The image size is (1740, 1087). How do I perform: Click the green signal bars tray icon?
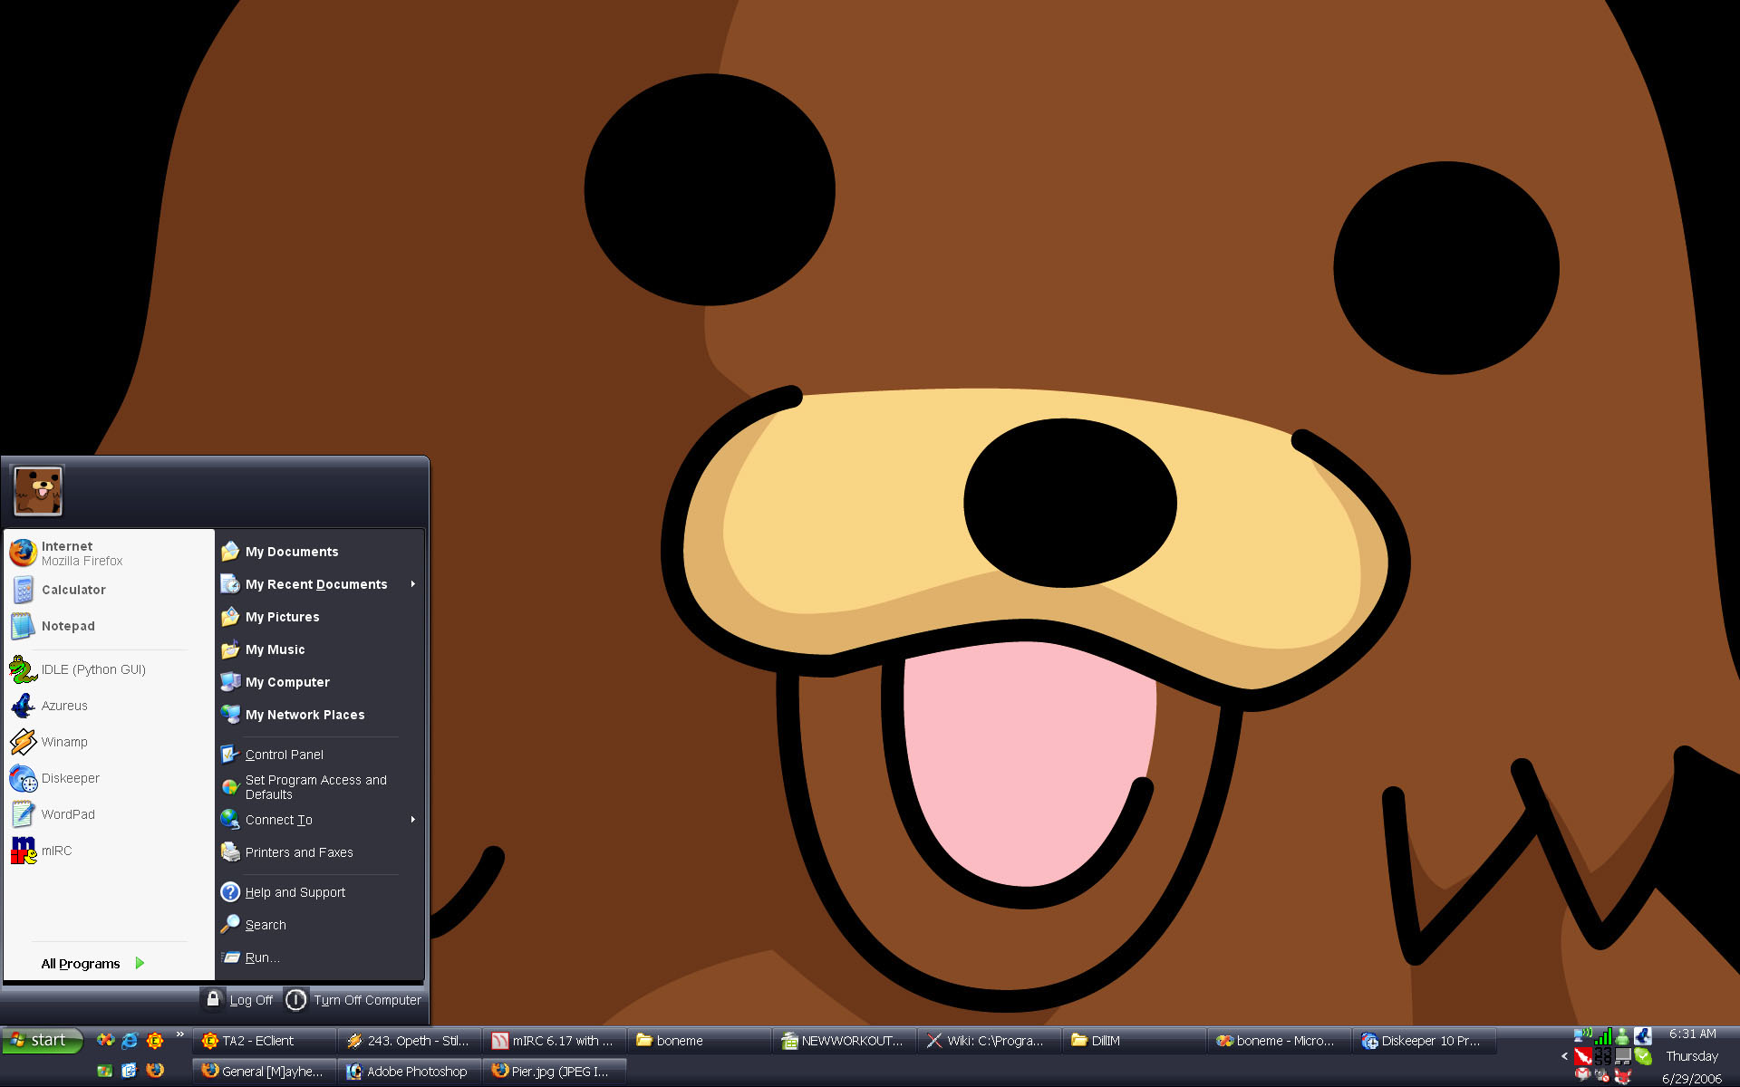click(x=1603, y=1035)
